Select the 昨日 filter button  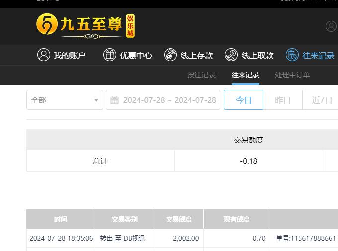(283, 100)
